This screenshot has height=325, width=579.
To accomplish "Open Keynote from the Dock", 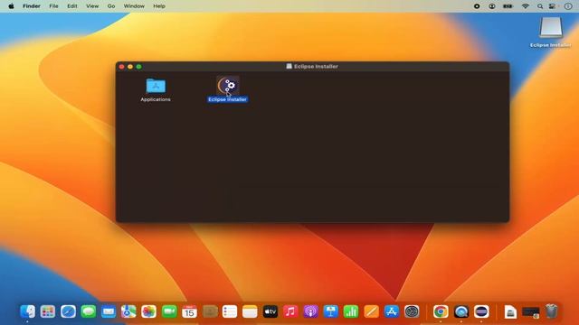I will [331, 311].
